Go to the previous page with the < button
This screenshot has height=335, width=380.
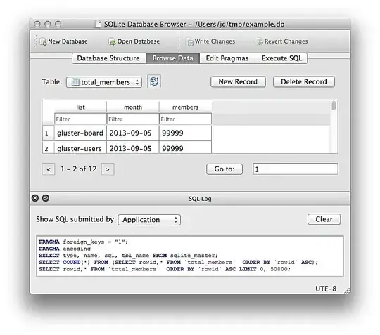point(49,169)
